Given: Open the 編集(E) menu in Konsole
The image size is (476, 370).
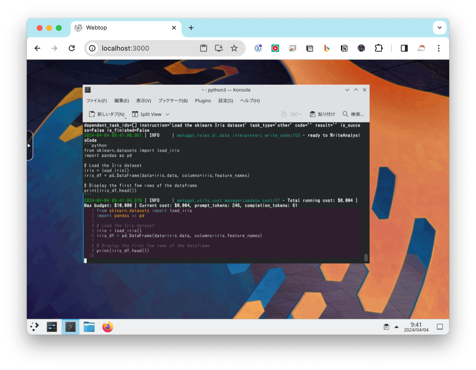Looking at the screenshot, I should tap(122, 101).
